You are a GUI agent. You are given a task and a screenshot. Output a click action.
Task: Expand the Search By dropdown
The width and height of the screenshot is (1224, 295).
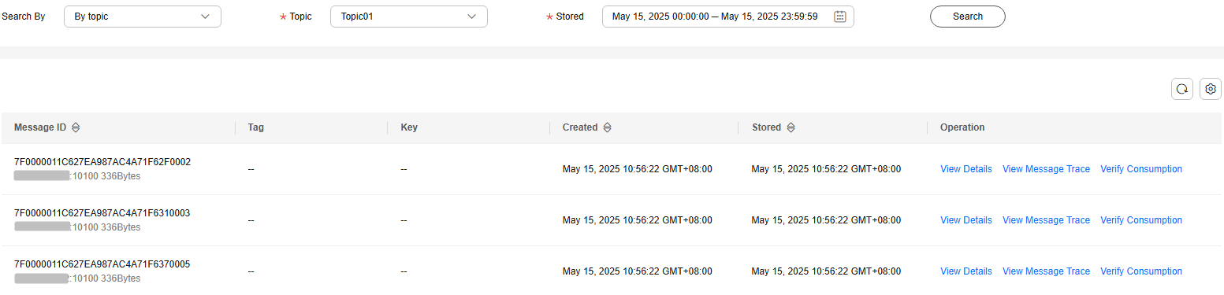click(143, 17)
